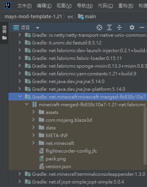Expand the net.minecraft package
The image size is (147, 187).
[x=33, y=143]
